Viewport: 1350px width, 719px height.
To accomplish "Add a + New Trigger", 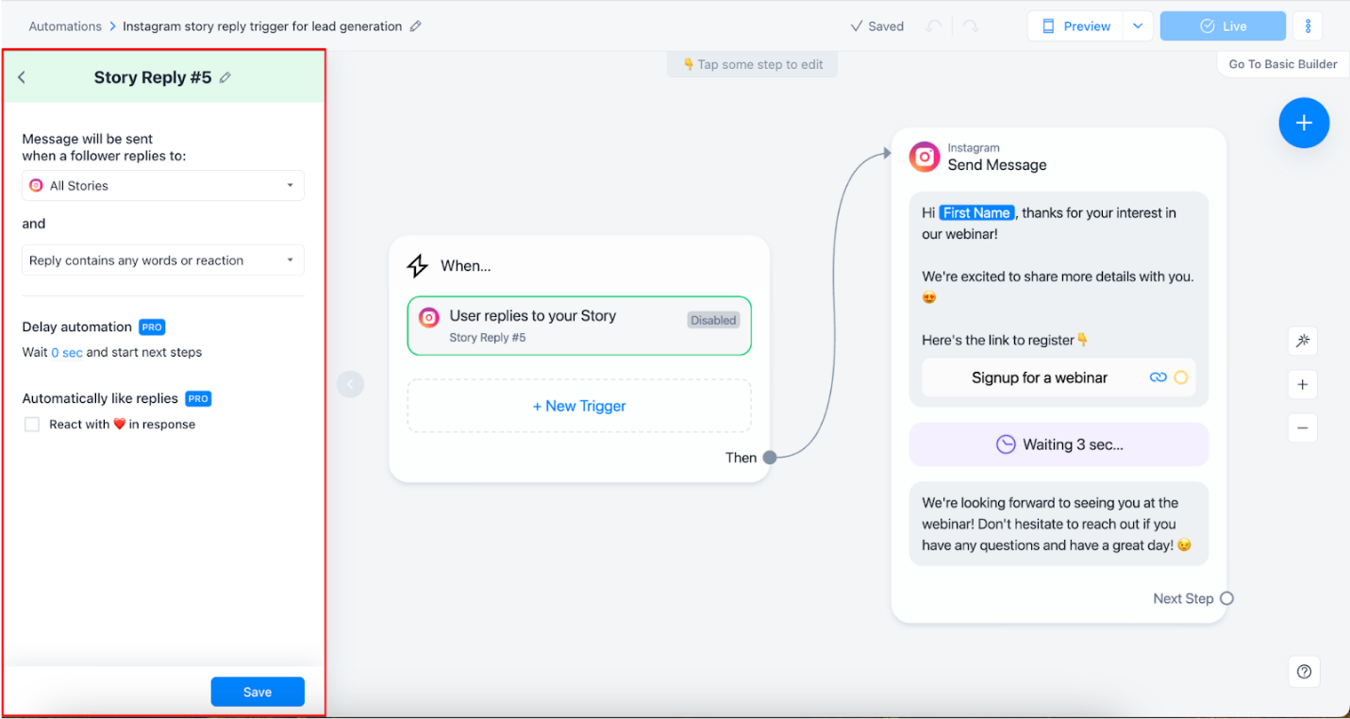I will pos(579,406).
